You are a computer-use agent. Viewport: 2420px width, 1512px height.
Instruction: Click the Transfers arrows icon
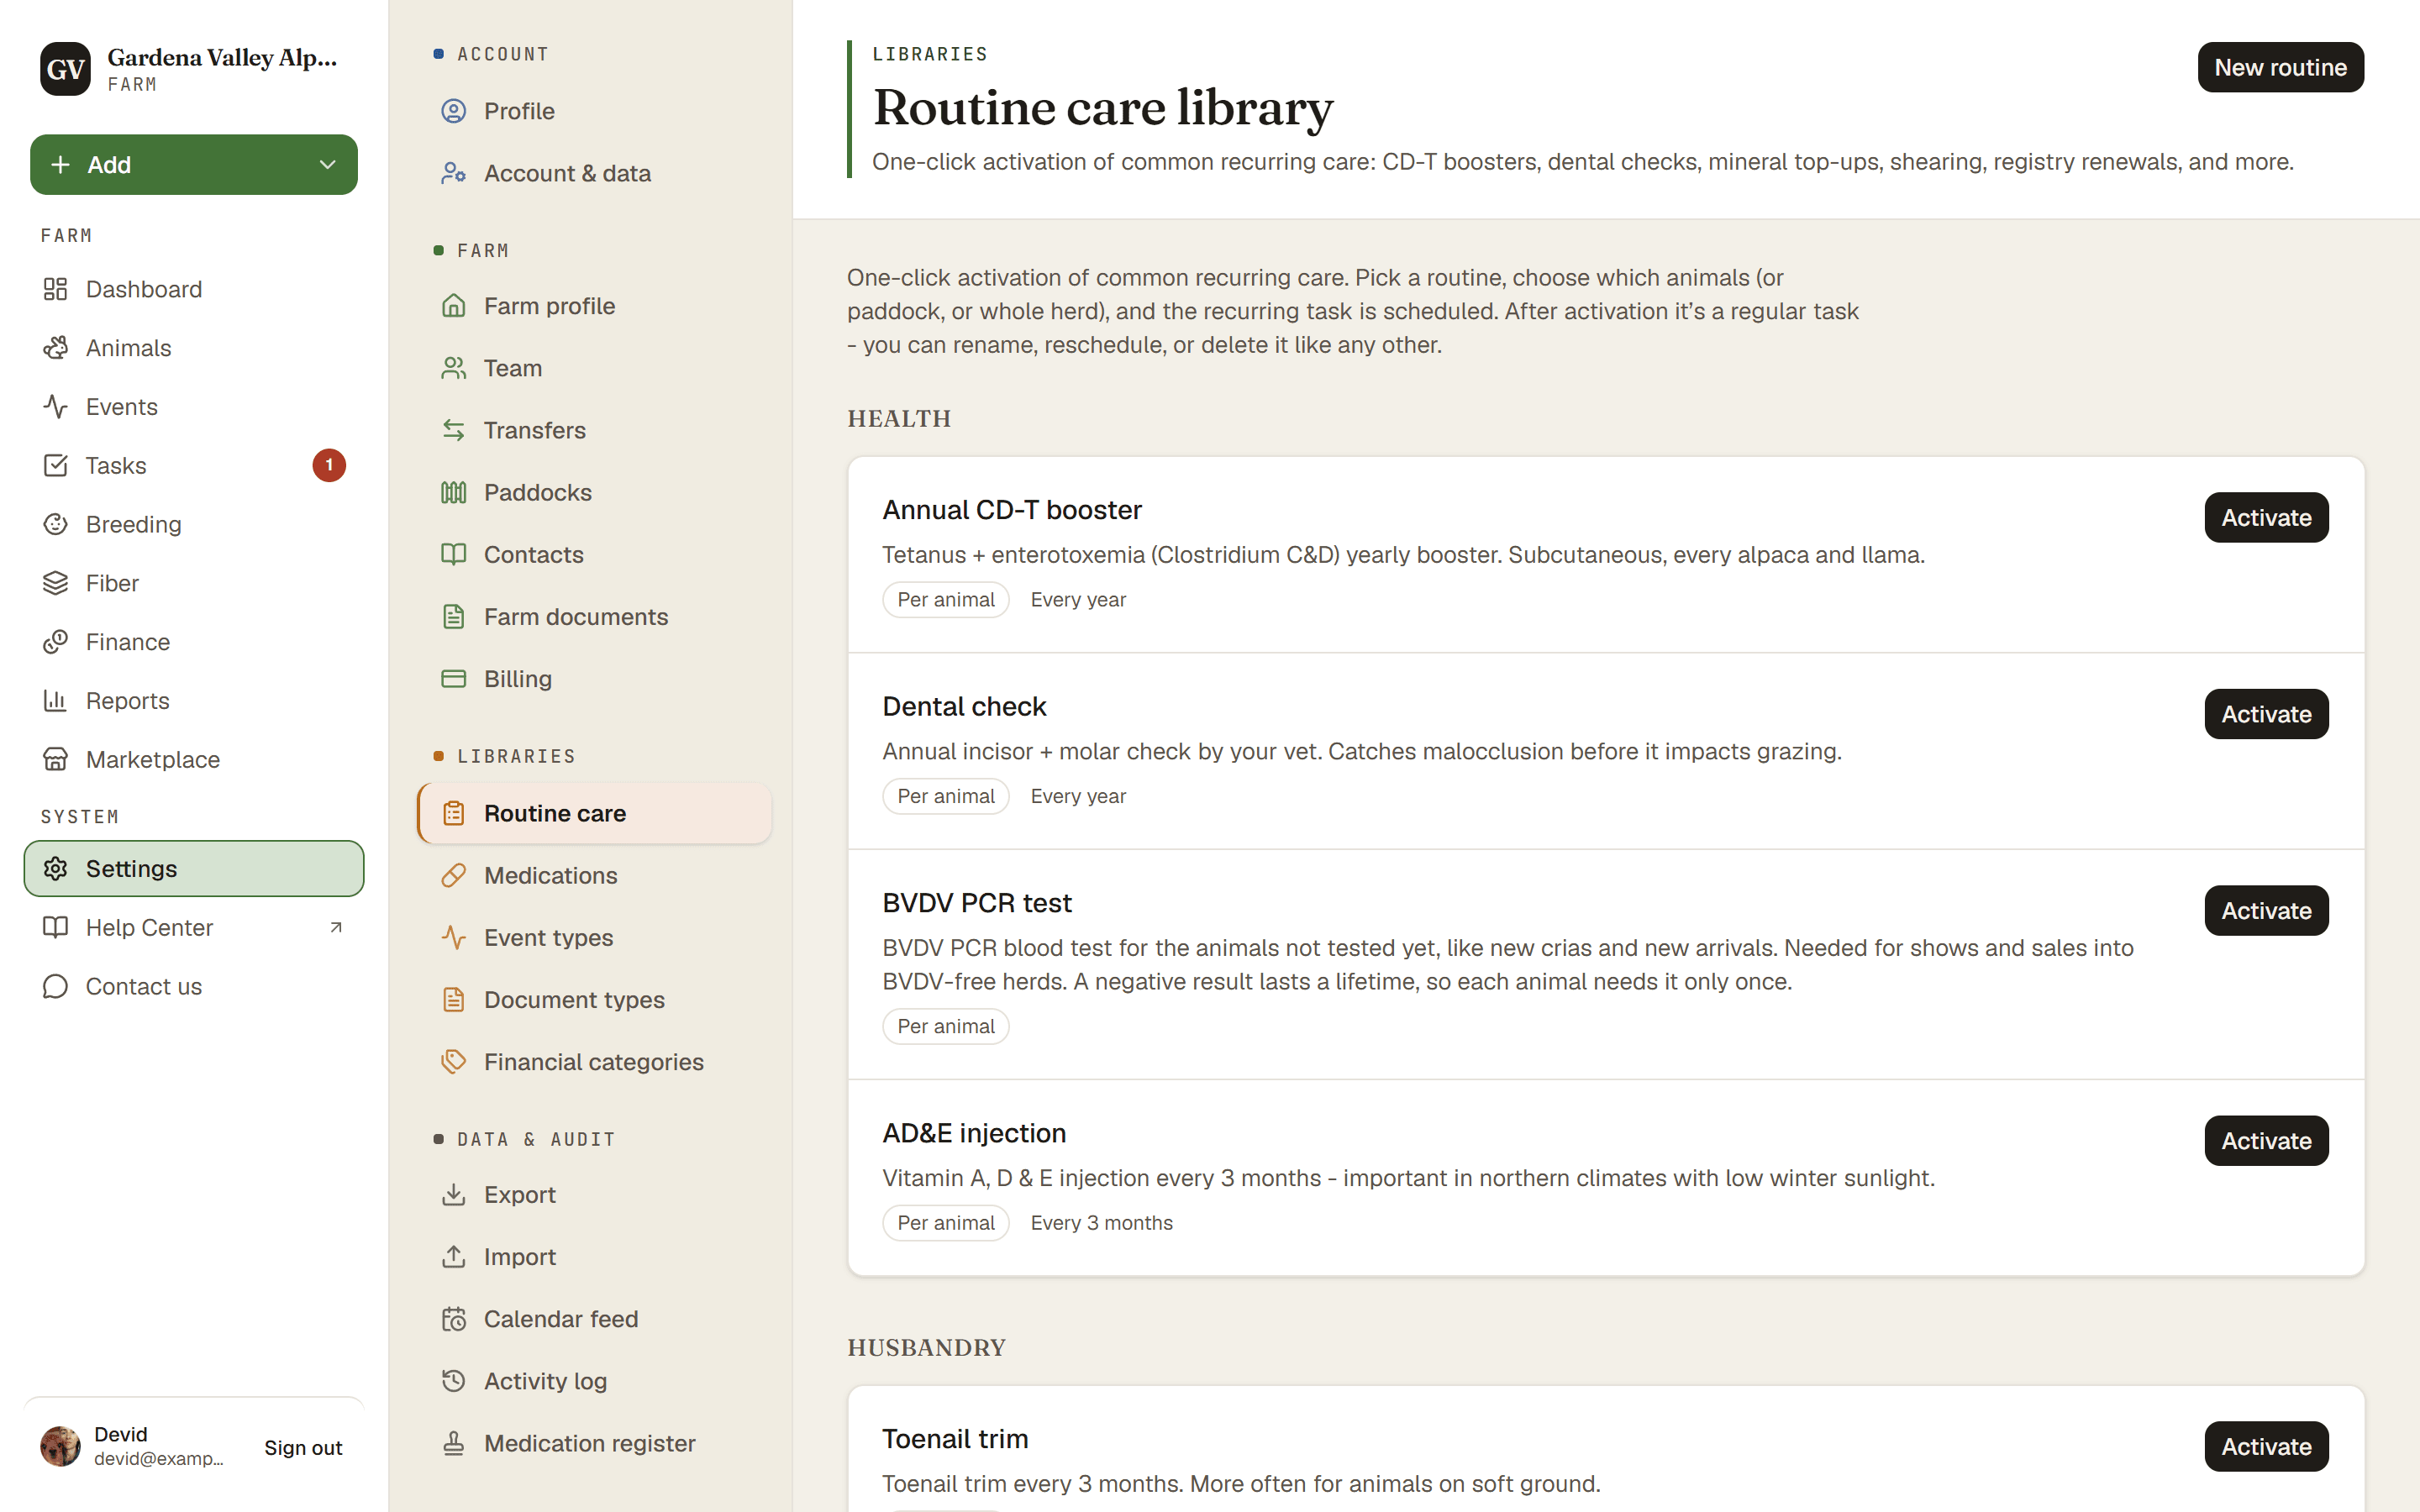(x=454, y=430)
